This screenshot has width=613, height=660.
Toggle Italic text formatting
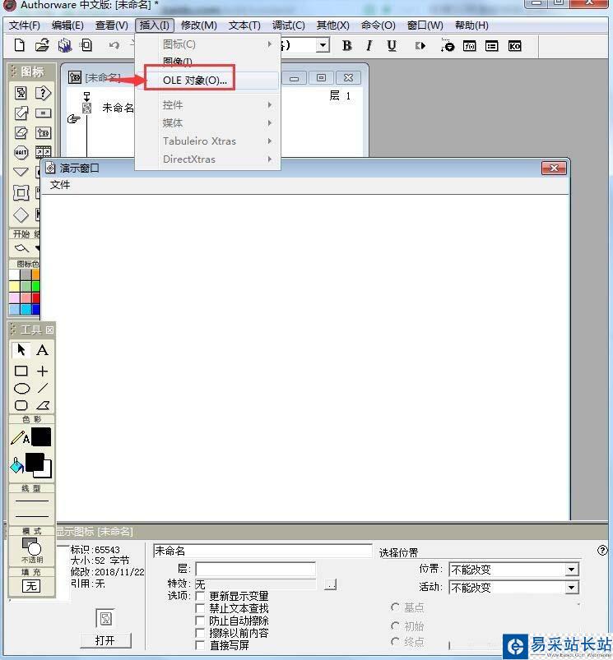[x=369, y=45]
